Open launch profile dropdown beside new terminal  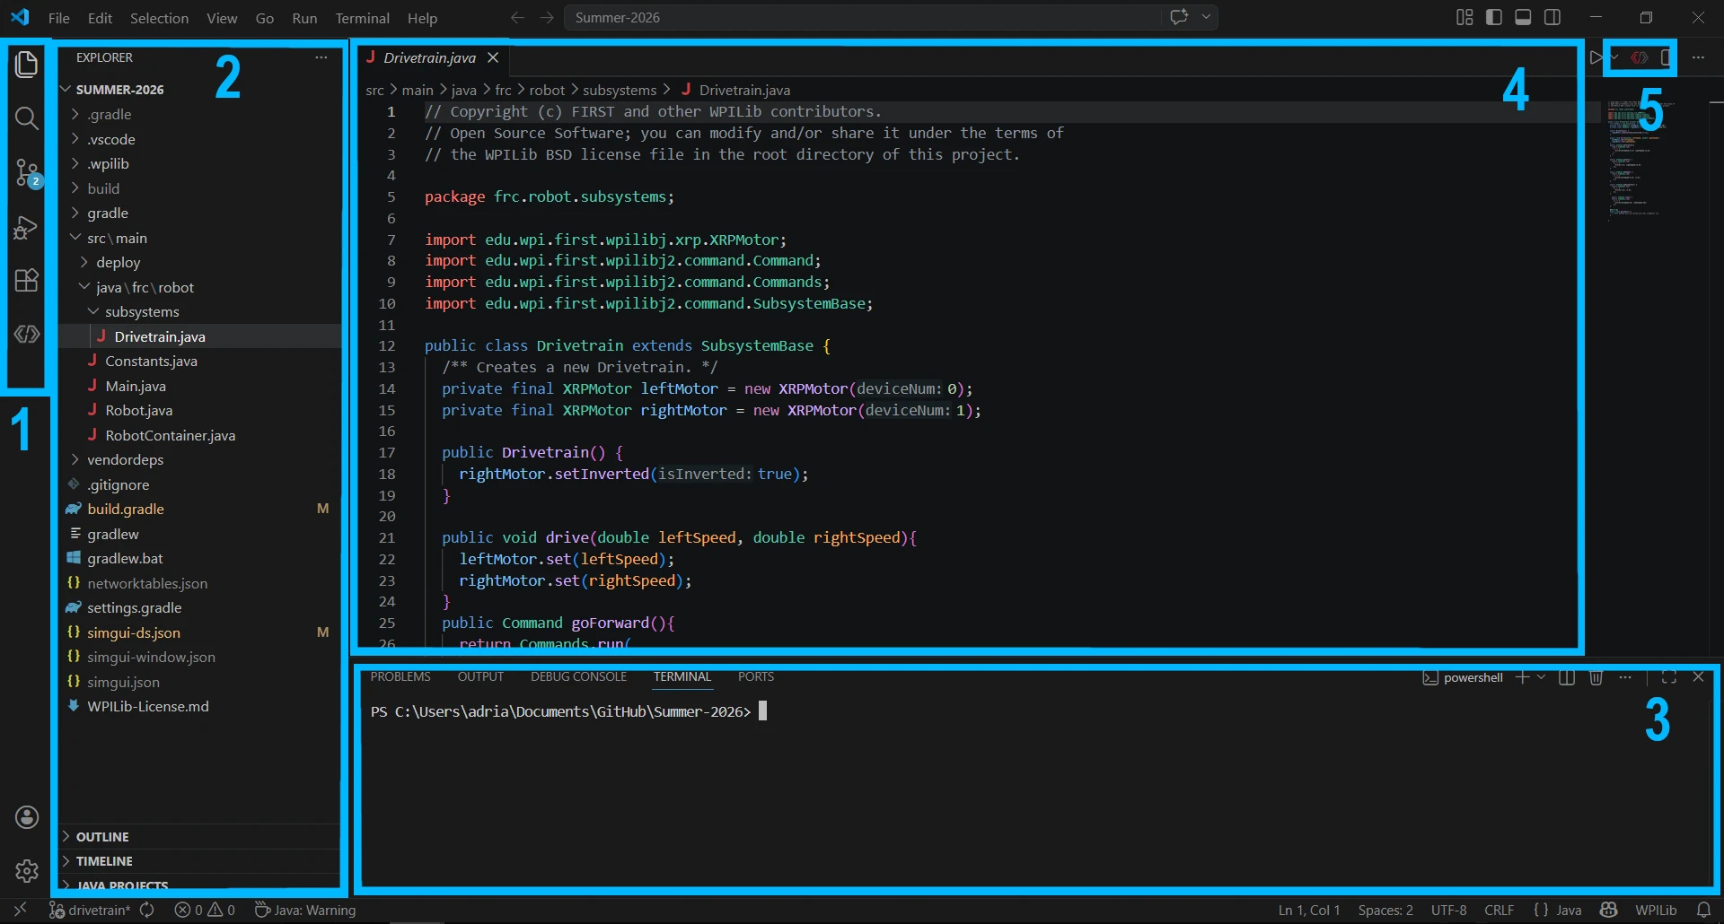tap(1542, 677)
